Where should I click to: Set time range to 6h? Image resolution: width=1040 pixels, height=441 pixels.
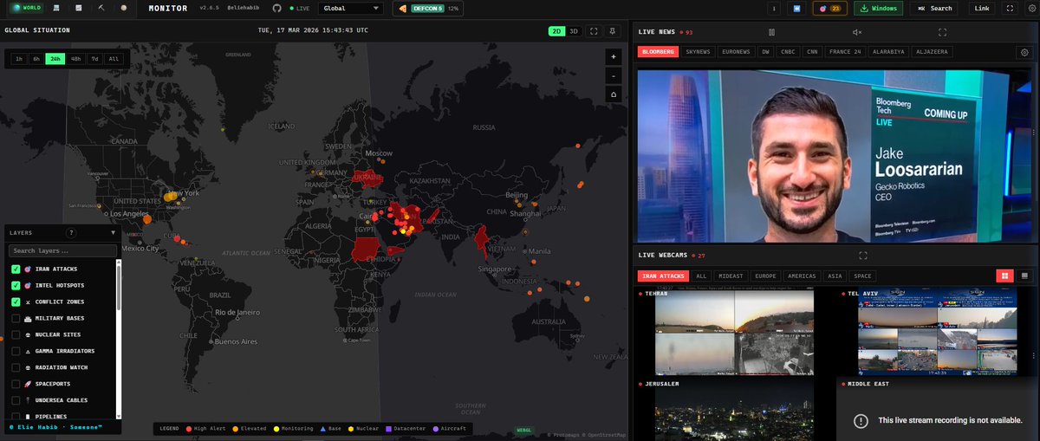[x=36, y=59]
